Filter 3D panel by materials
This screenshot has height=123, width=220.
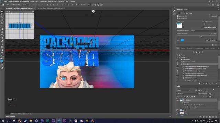pyautogui.click(x=199, y=52)
